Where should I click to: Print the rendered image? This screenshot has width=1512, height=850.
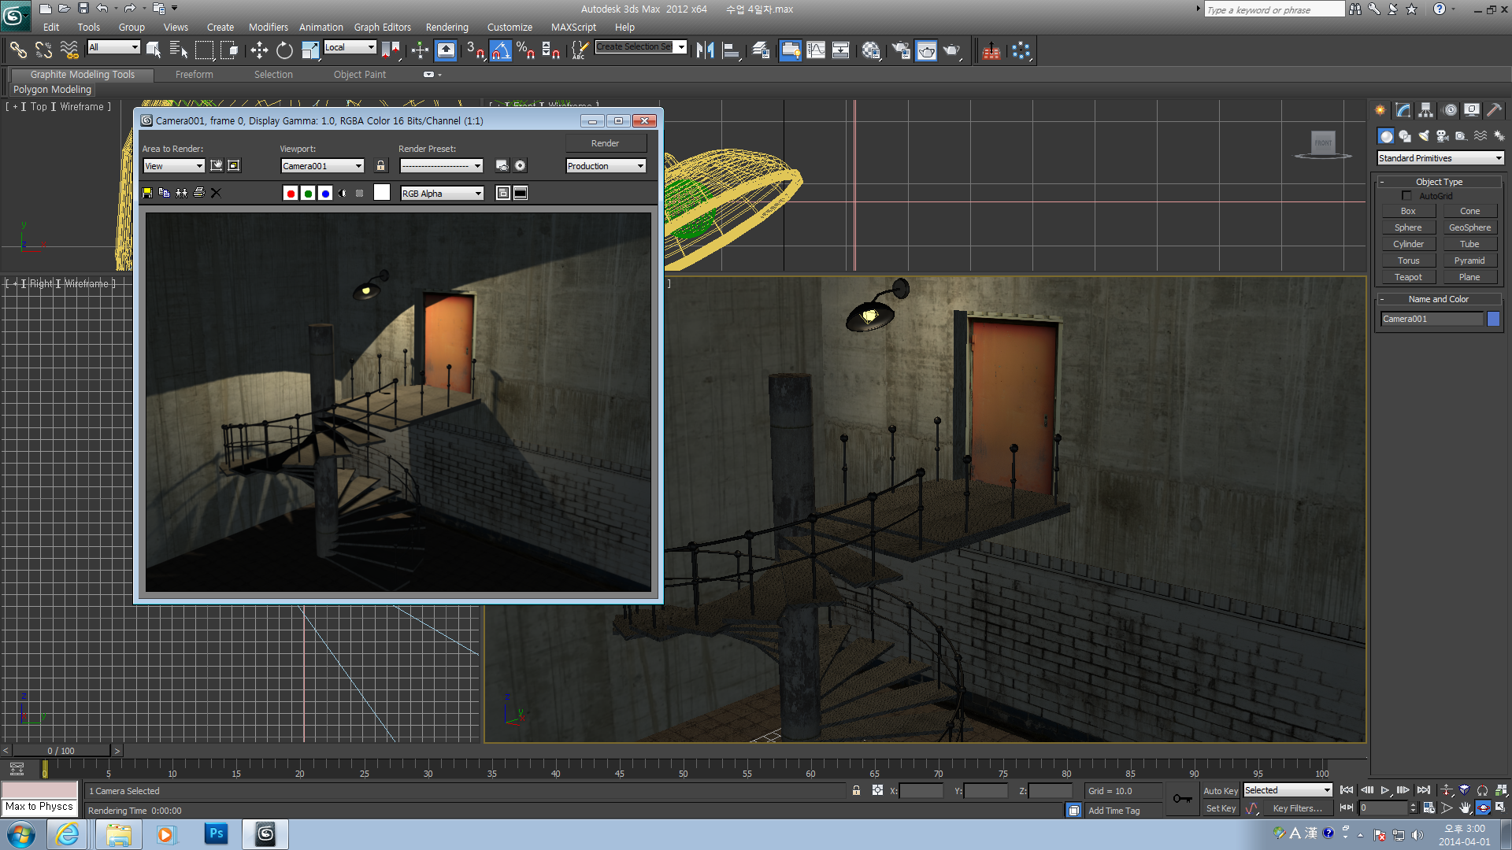coord(199,193)
